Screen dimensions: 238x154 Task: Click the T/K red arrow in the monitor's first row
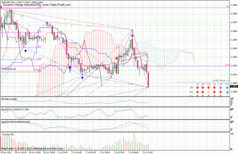click(208, 88)
